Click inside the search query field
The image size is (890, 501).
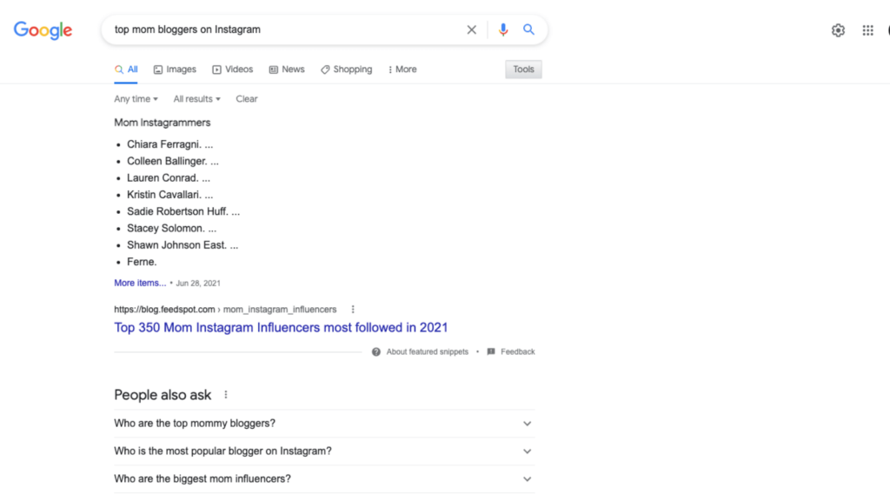point(284,30)
